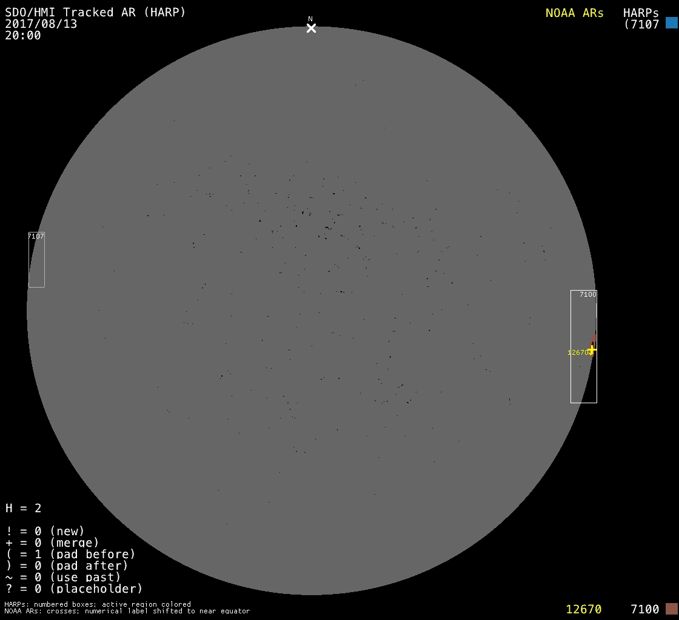The height and width of the screenshot is (620, 679).
Task: Click the yellow NOAA ARs legend heading
Action: point(574,13)
